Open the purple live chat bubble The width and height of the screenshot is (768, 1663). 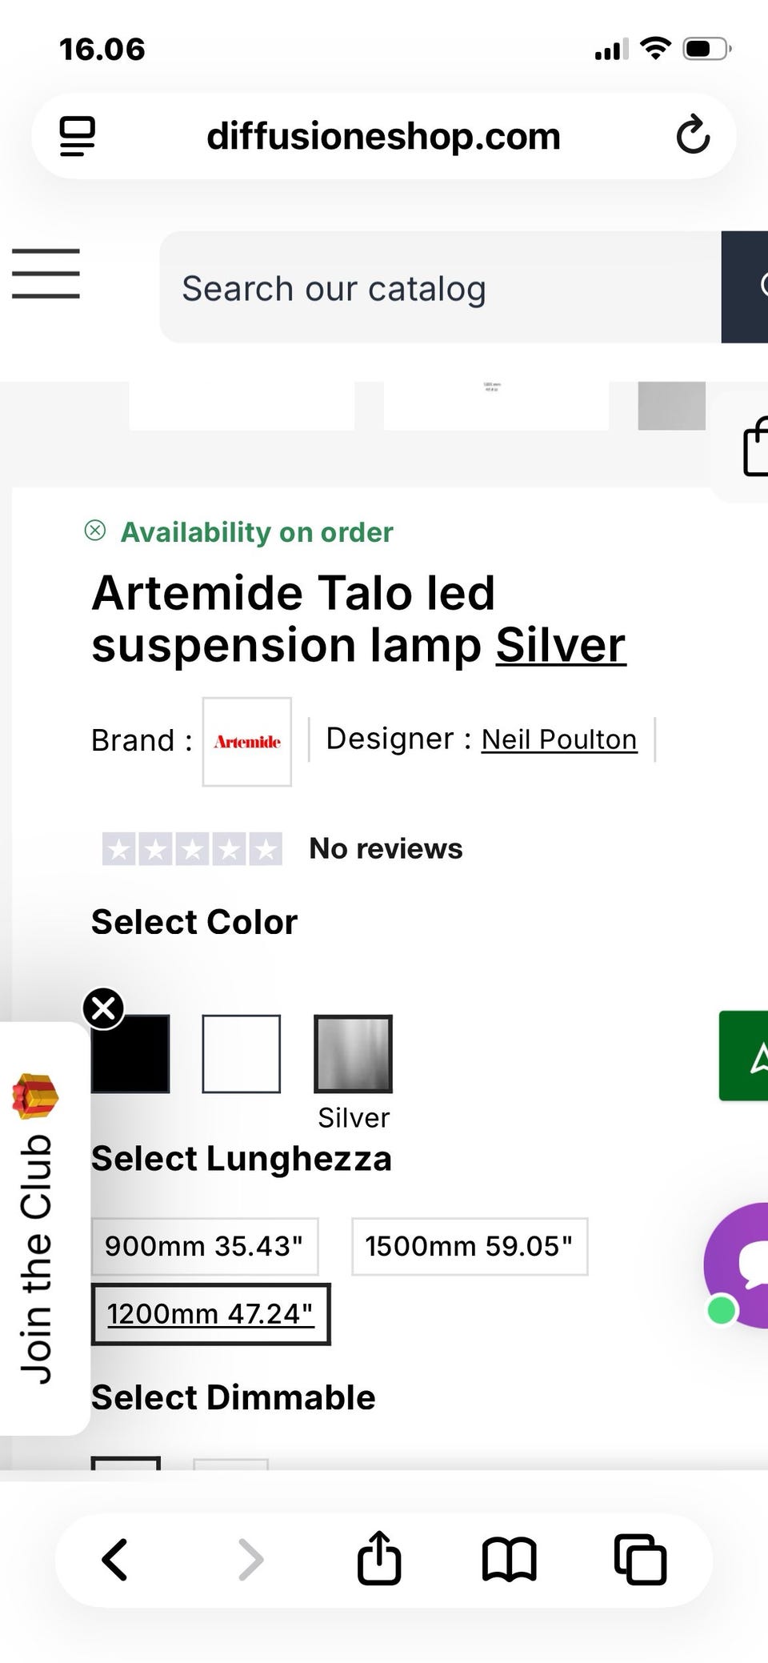pos(740,1264)
